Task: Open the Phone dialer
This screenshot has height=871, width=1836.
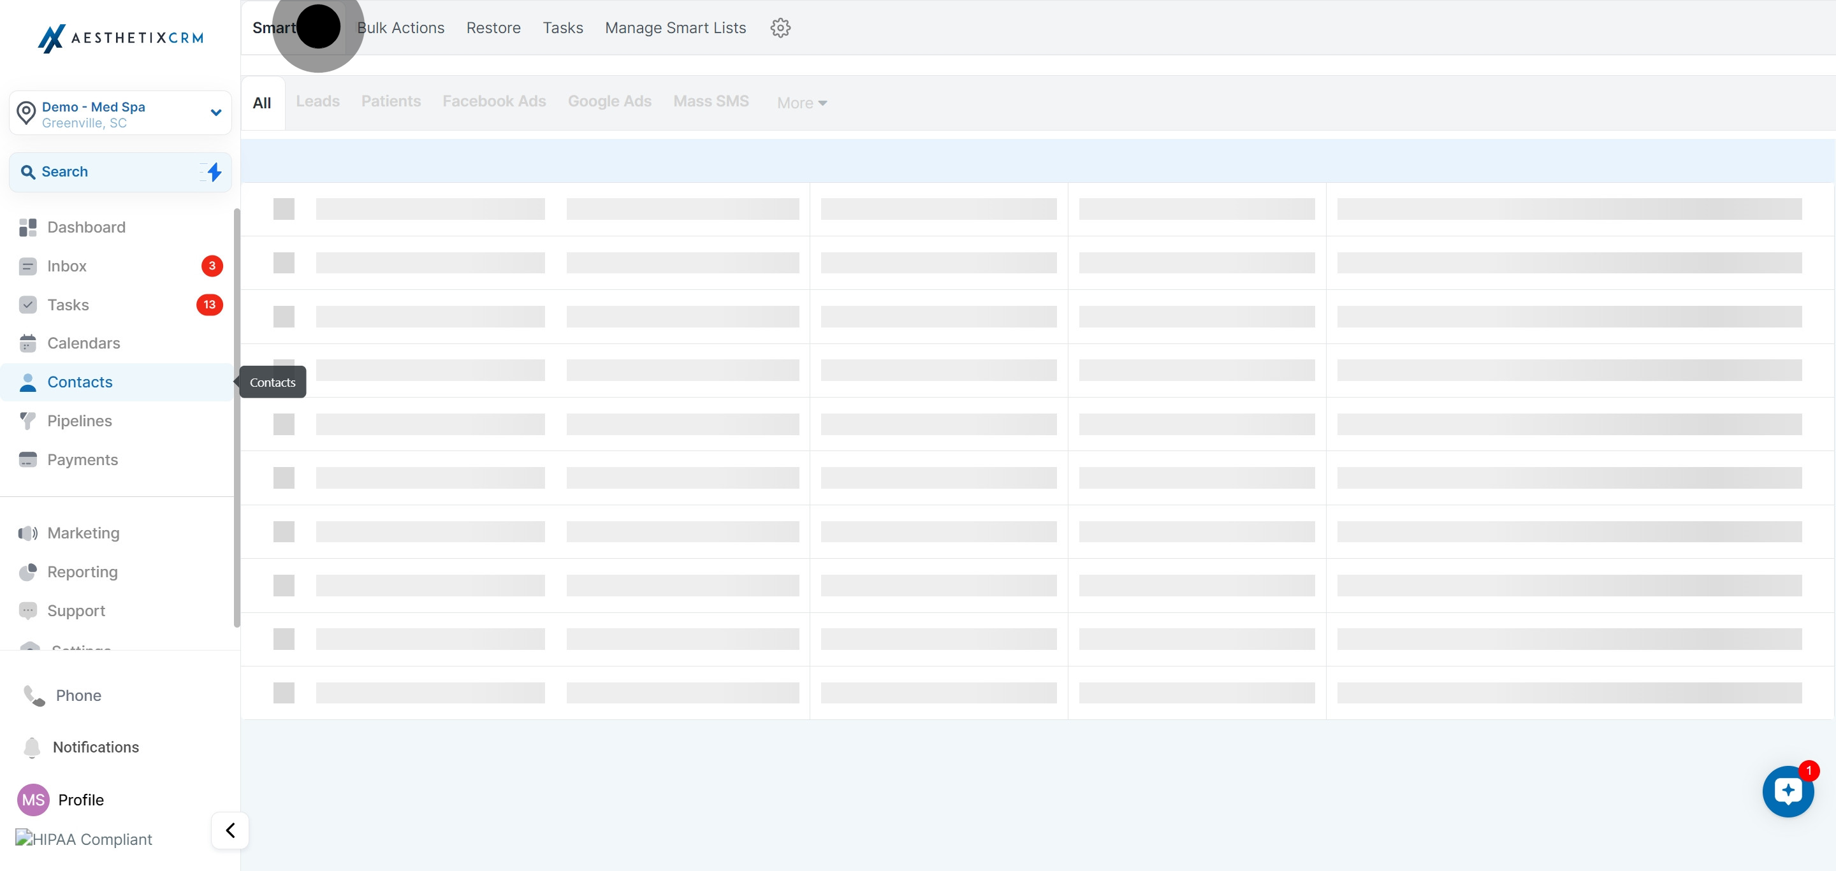Action: [62, 695]
